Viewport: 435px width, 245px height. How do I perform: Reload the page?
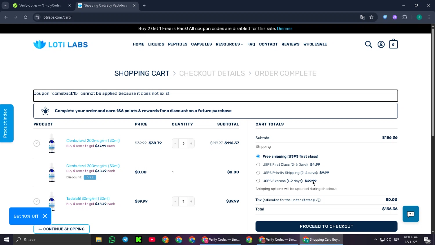(26, 17)
